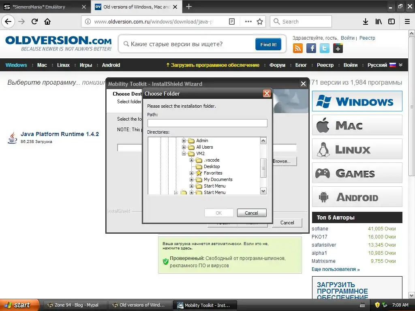Go to the browser Home page icon
Screen dimensions: 415x311
pos(47,21)
